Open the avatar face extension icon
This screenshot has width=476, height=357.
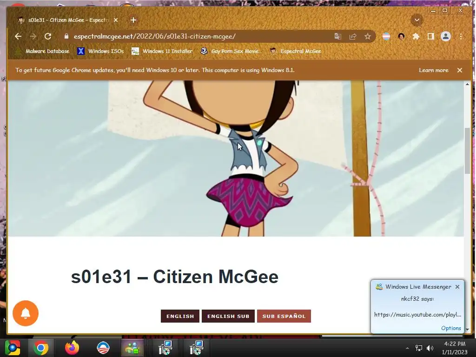pos(401,36)
